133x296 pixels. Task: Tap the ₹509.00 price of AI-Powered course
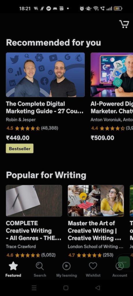(102, 138)
